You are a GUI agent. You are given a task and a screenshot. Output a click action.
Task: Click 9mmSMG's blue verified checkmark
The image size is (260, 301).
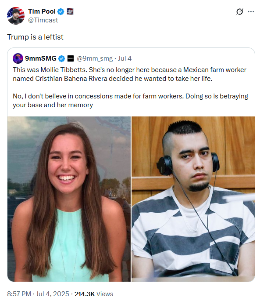tap(61, 58)
